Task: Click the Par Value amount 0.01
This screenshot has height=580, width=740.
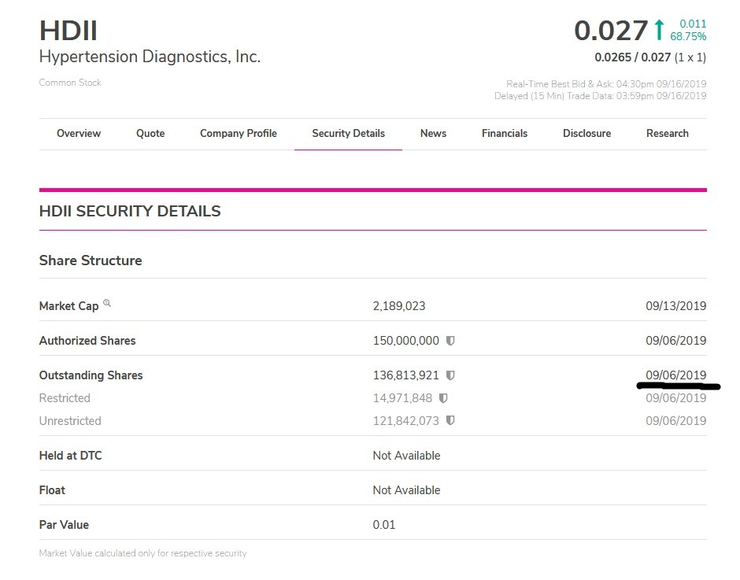Action: (384, 525)
